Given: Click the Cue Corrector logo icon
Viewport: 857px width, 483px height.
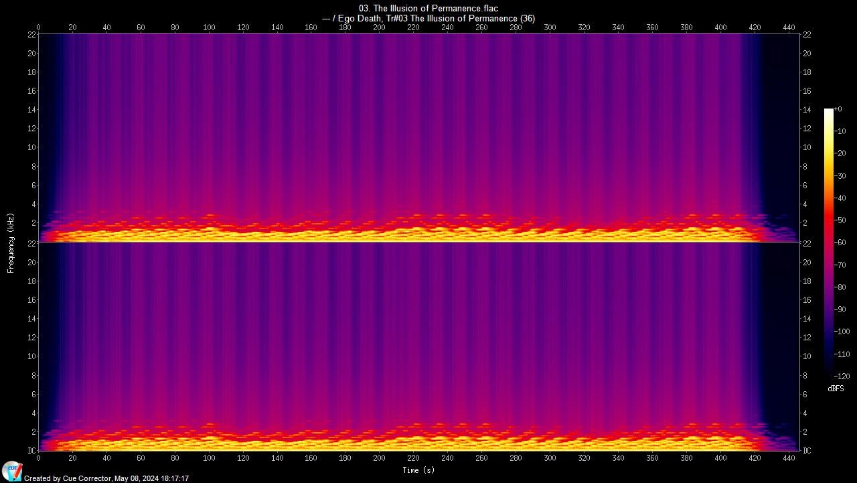Looking at the screenshot, I should (11, 470).
